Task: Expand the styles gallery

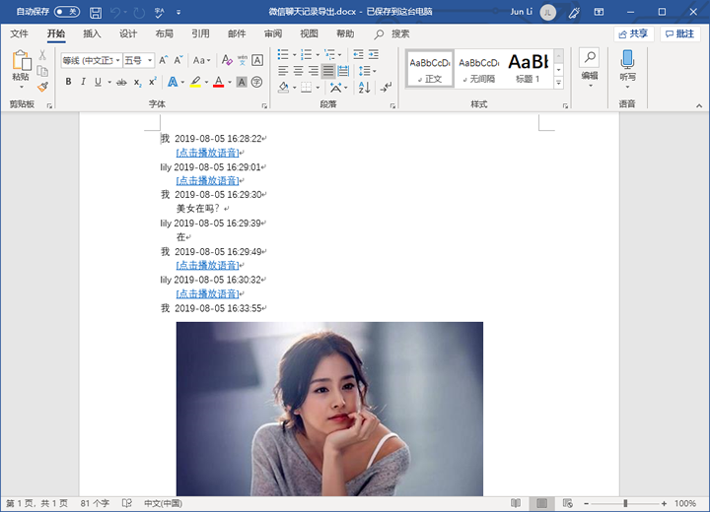Action: [x=559, y=83]
